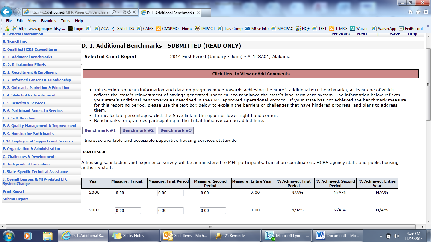Click the horizontal scrollbar right arrow

(x=423, y=227)
